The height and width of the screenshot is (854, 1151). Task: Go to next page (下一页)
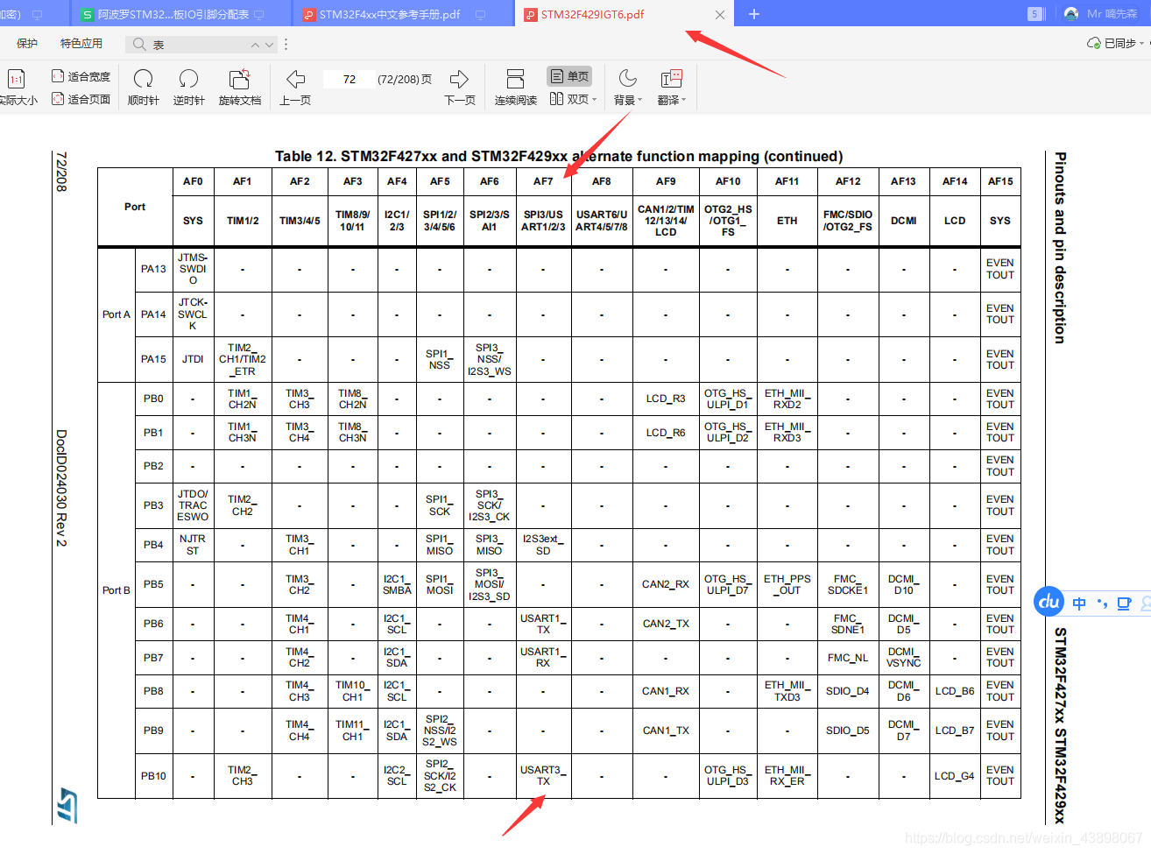[x=460, y=88]
